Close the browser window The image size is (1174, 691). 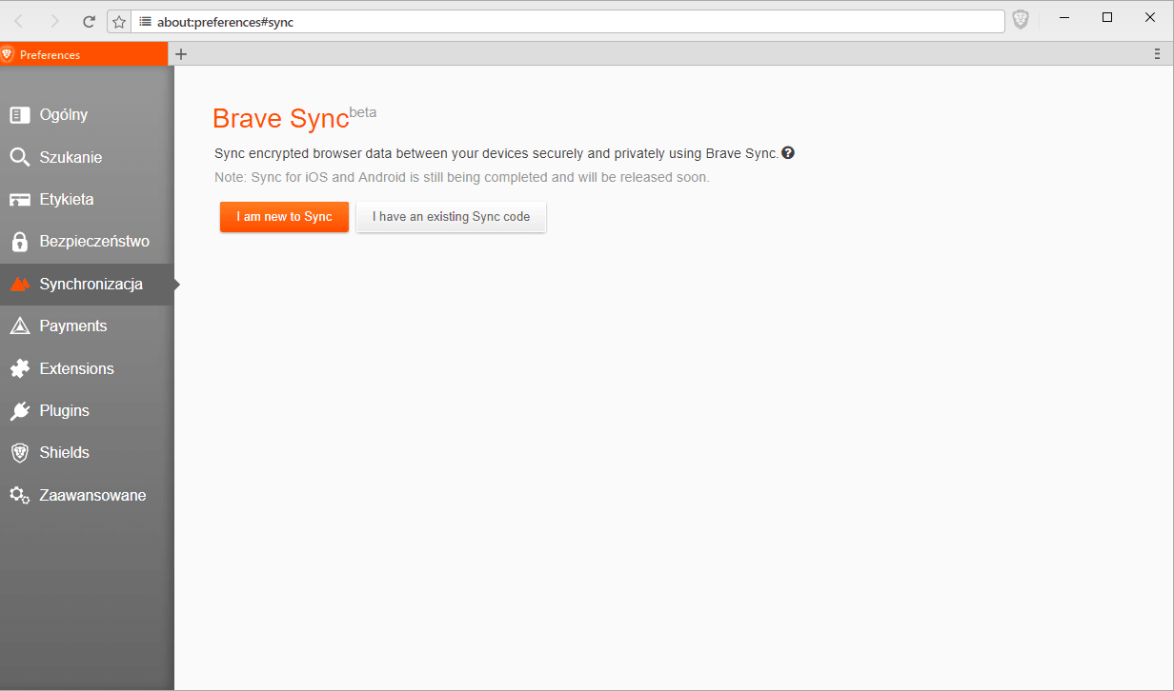pyautogui.click(x=1150, y=17)
